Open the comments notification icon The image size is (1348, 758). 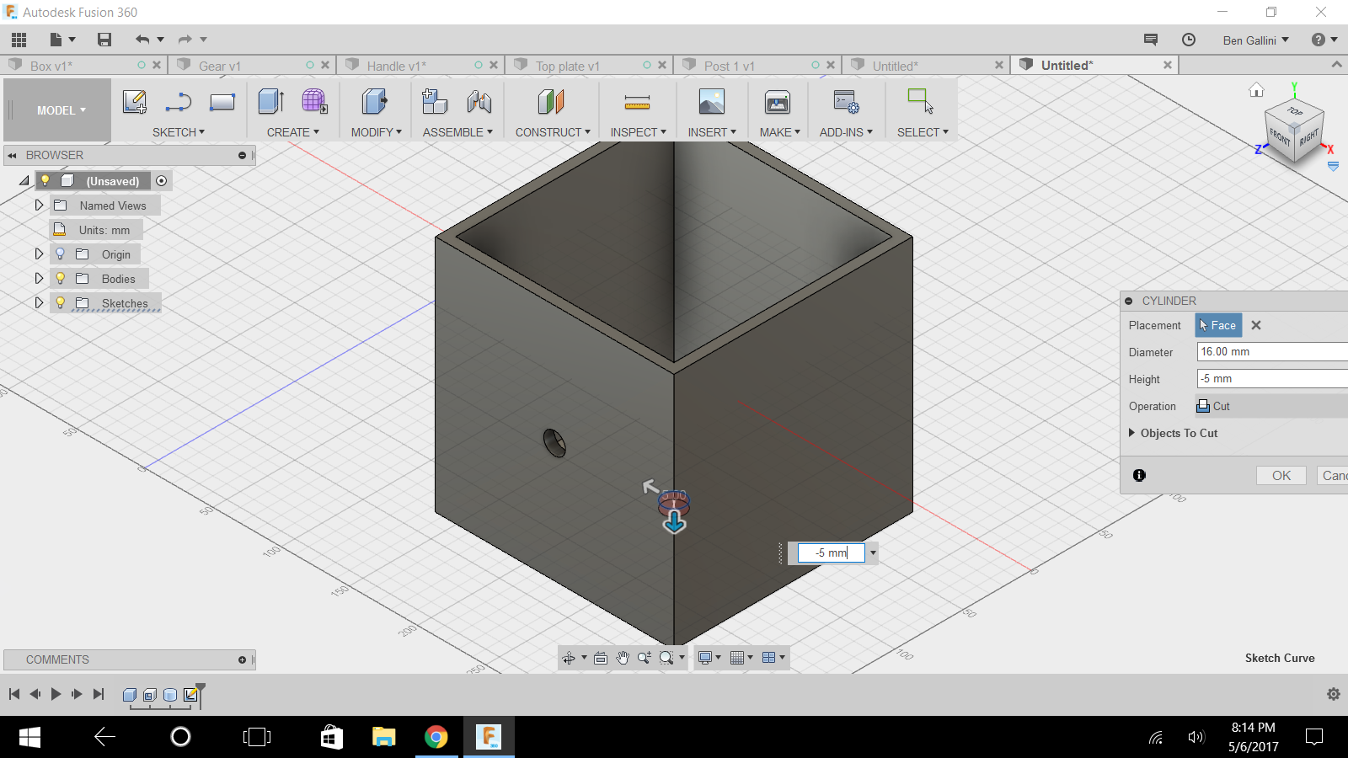[x=1151, y=40]
